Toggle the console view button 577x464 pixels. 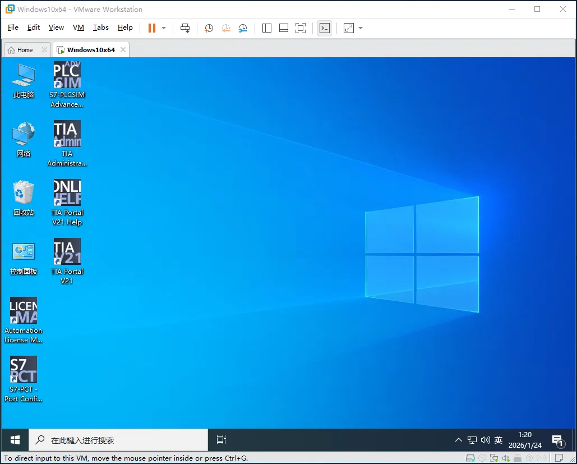325,28
